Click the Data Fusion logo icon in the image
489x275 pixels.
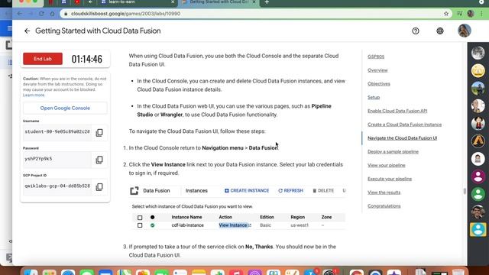point(134,190)
